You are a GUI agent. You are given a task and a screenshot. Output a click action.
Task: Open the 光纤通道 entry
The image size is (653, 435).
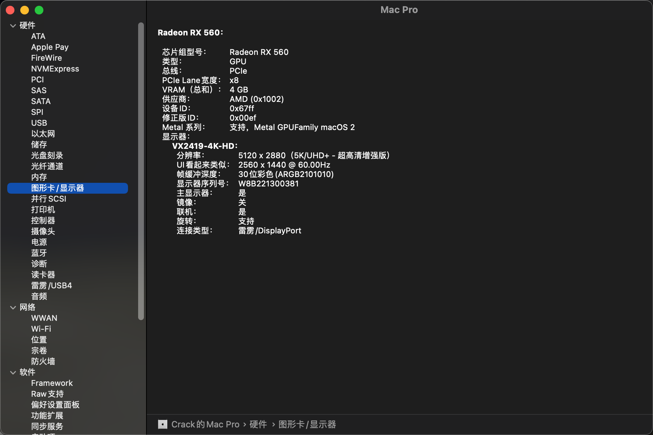click(x=47, y=166)
